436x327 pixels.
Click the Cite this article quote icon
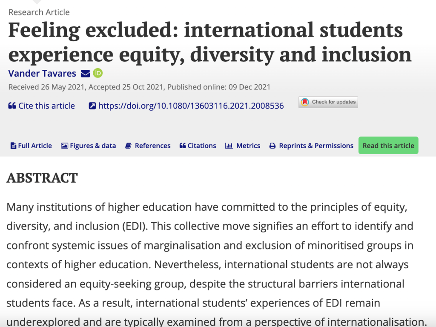click(12, 106)
